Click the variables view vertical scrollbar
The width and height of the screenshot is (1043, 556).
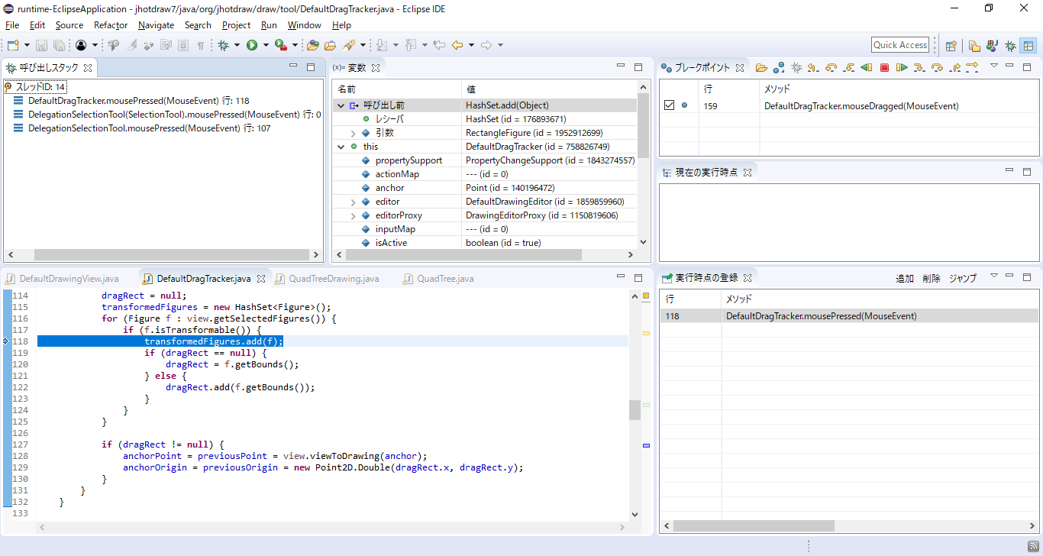[643, 125]
